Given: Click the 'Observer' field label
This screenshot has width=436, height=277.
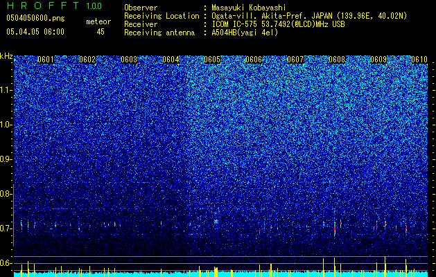Looking at the screenshot, I should point(141,8).
